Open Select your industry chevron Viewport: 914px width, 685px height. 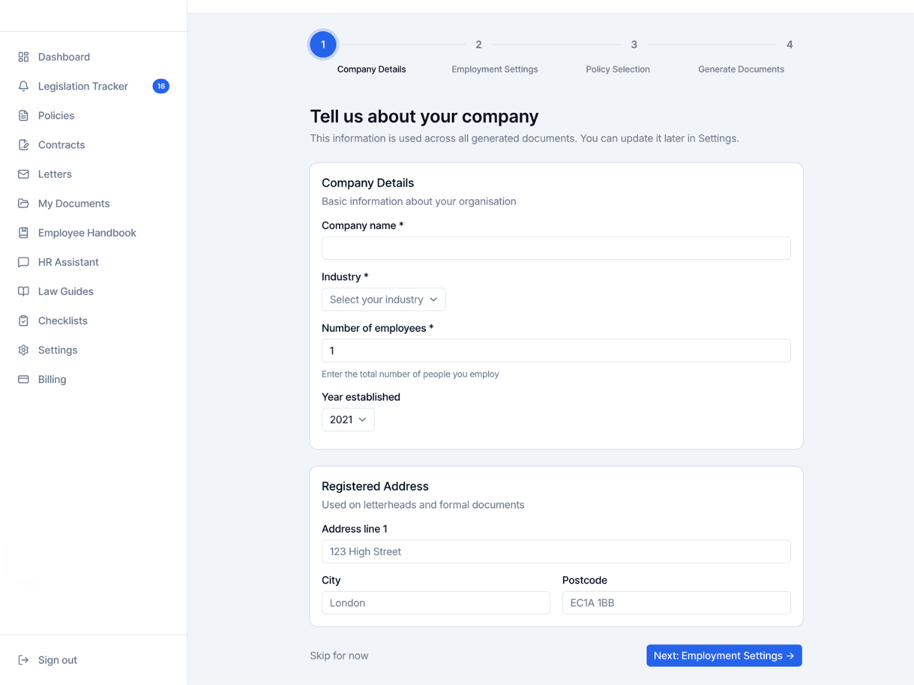pyautogui.click(x=434, y=299)
